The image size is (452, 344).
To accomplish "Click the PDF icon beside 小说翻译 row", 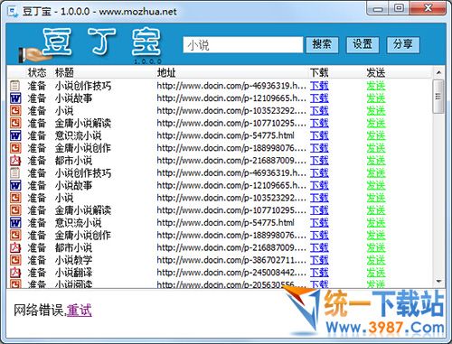I will pyautogui.click(x=15, y=273).
